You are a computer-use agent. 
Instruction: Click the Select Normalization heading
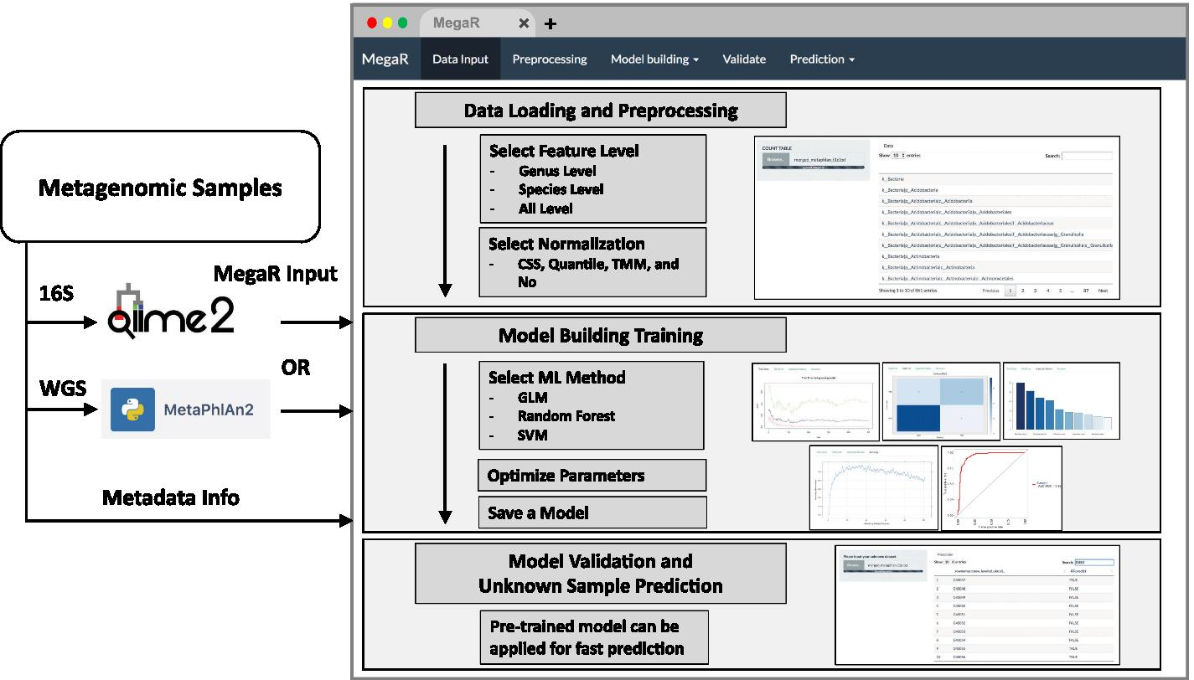click(566, 244)
